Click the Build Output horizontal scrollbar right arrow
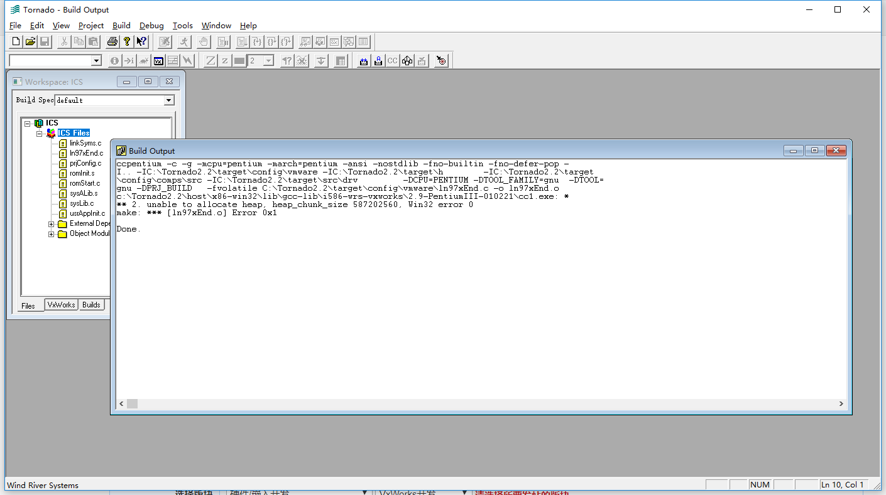Viewport: 886px width, 495px height. point(841,403)
